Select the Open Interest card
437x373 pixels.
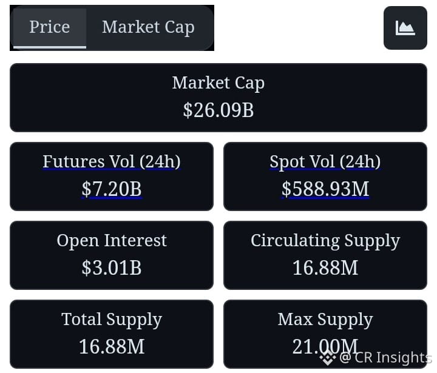click(112, 255)
